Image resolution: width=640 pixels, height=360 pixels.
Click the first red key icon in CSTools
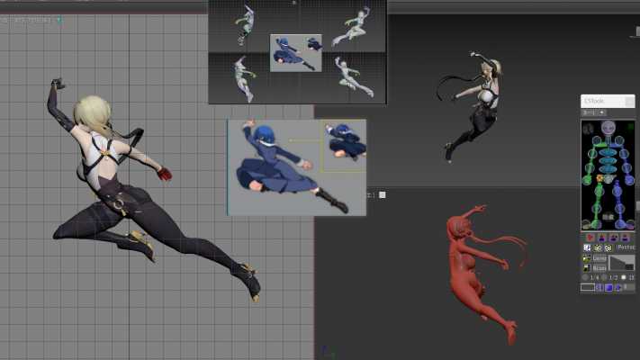coord(590,238)
